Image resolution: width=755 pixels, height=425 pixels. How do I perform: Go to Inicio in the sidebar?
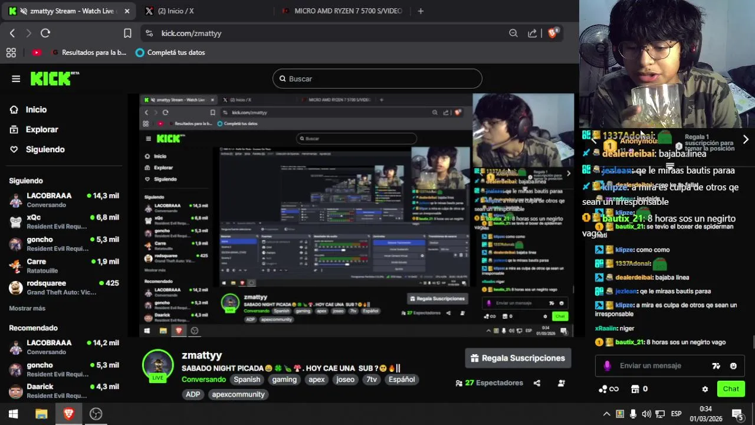(x=36, y=109)
